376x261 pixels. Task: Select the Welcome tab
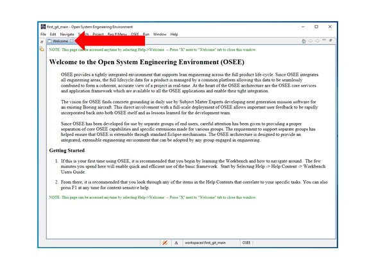pyautogui.click(x=60, y=41)
